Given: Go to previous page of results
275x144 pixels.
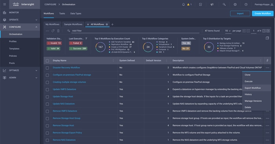Looking at the screenshot, I should [x=248, y=31].
